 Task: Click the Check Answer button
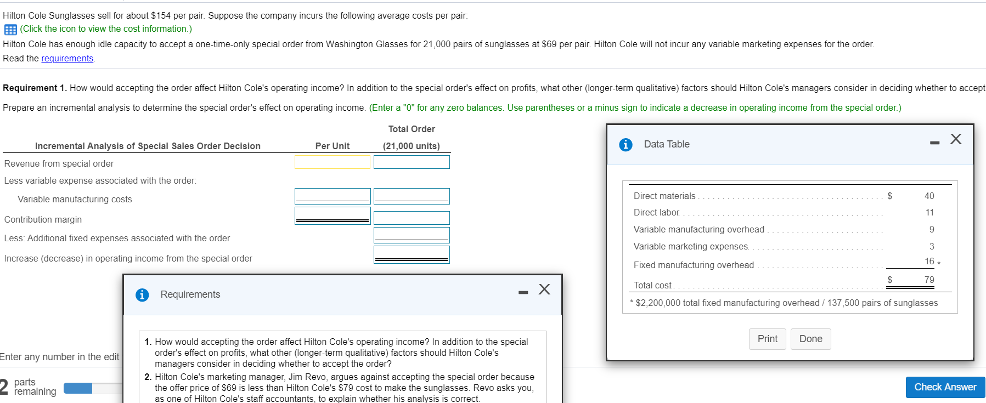(945, 387)
